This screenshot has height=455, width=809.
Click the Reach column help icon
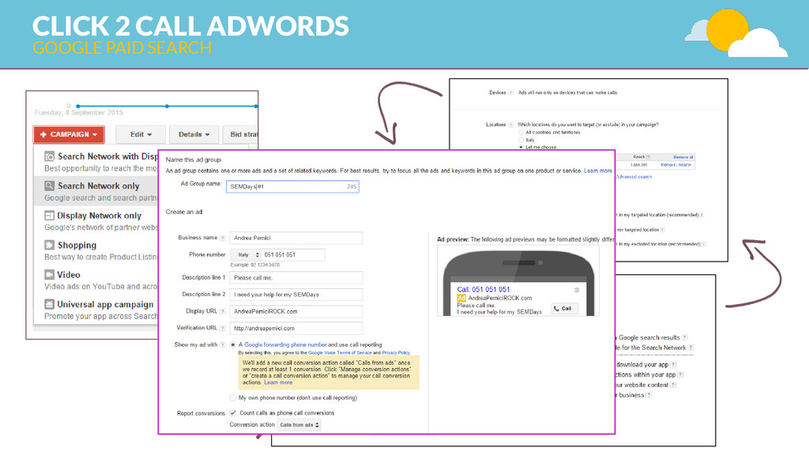tap(649, 157)
